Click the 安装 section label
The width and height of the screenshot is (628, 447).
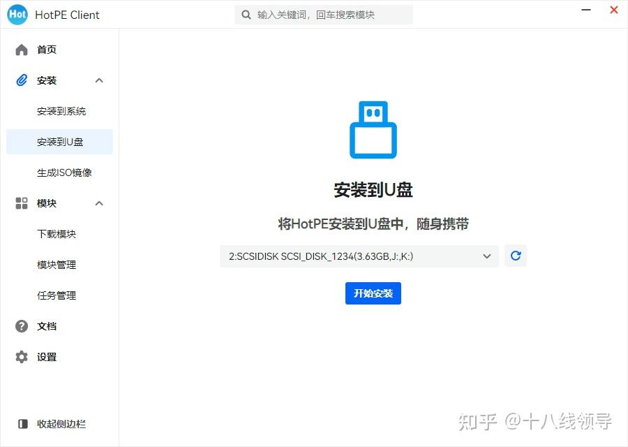pos(47,80)
